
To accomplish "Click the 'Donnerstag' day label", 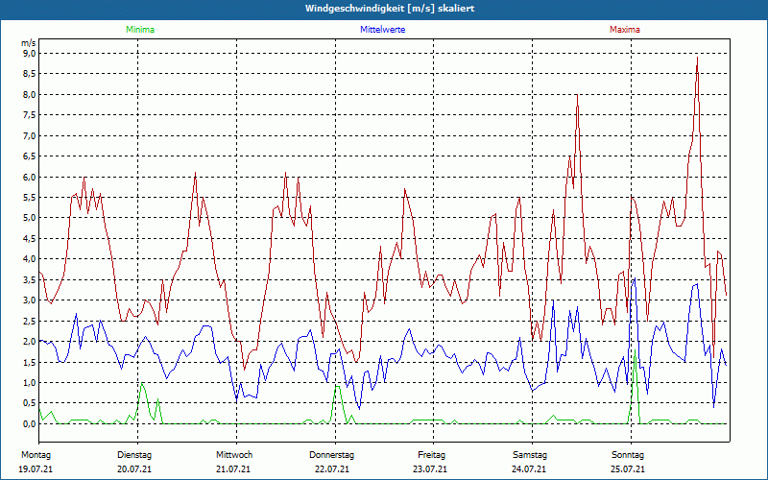I will [331, 455].
